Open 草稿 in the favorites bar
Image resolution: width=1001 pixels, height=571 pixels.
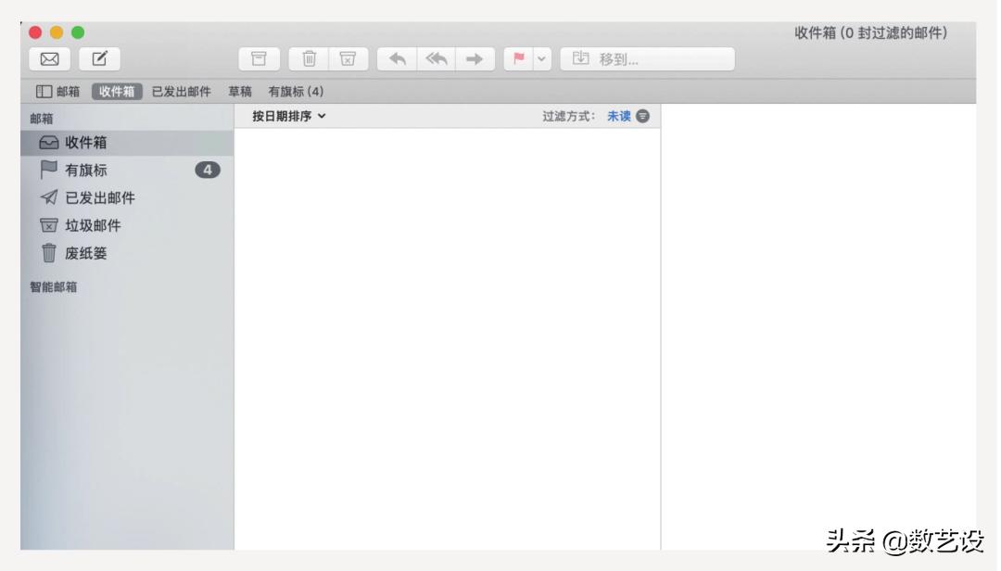pos(240,92)
